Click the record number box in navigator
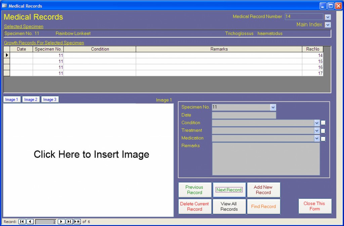The height and width of the screenshot is (226, 344). coord(46,222)
